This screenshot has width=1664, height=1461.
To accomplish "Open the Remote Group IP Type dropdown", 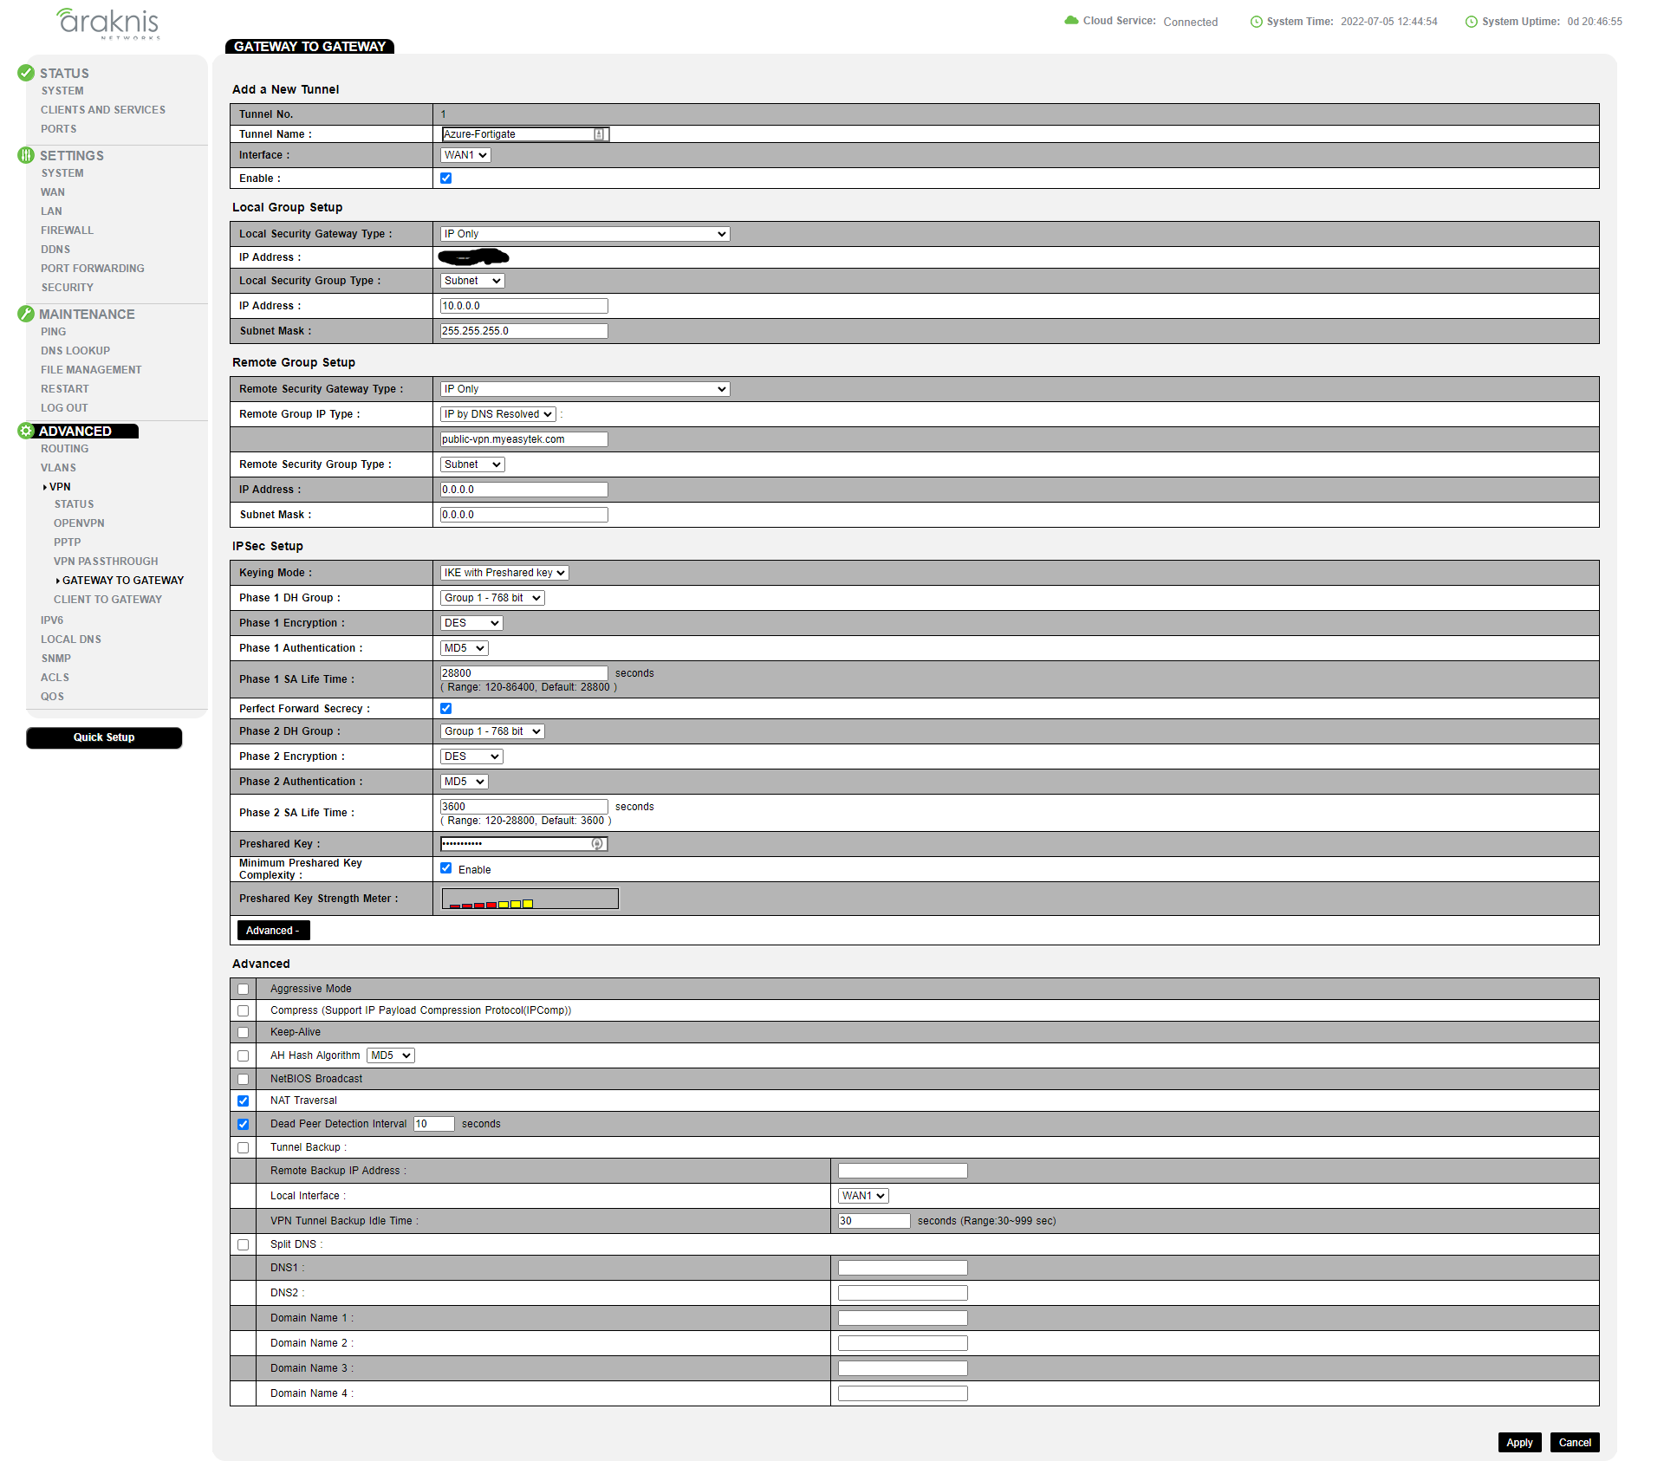I will (498, 414).
